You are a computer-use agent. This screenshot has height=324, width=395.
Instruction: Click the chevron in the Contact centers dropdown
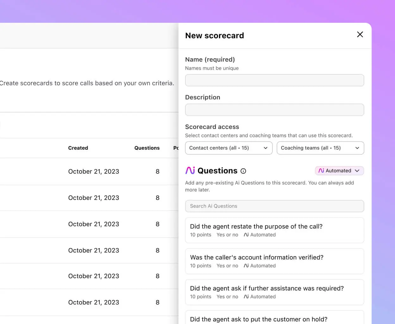coord(266,148)
